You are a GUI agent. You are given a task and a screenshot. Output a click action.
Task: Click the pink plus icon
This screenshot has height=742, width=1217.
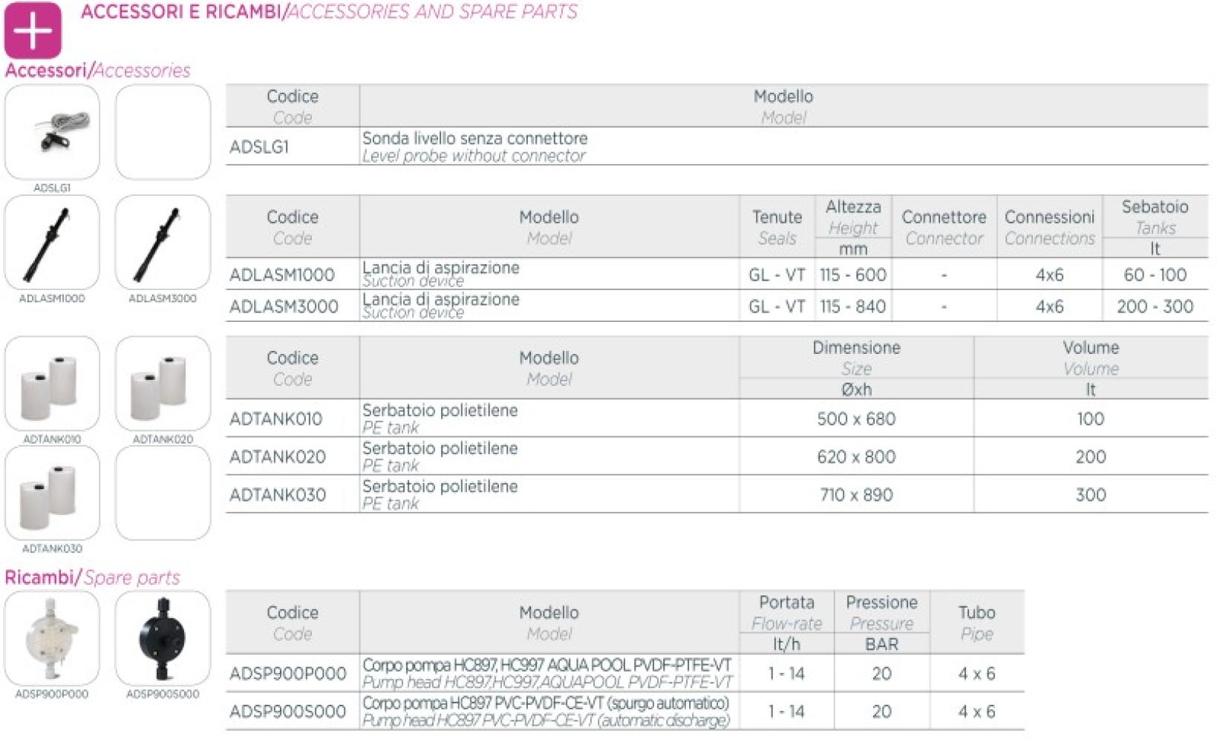pos(33,30)
